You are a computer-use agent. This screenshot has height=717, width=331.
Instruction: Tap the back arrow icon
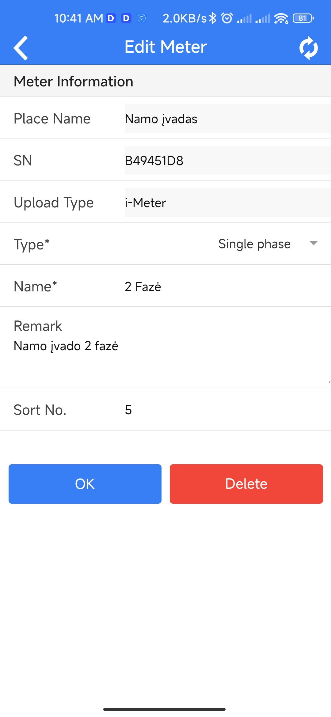pyautogui.click(x=21, y=48)
